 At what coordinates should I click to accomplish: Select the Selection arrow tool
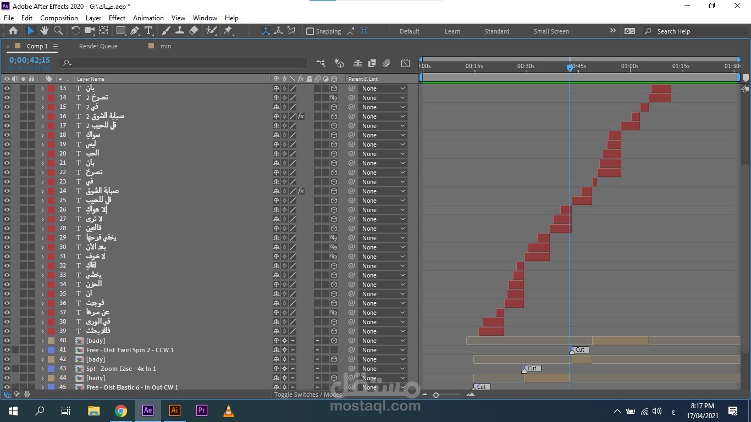click(x=31, y=31)
